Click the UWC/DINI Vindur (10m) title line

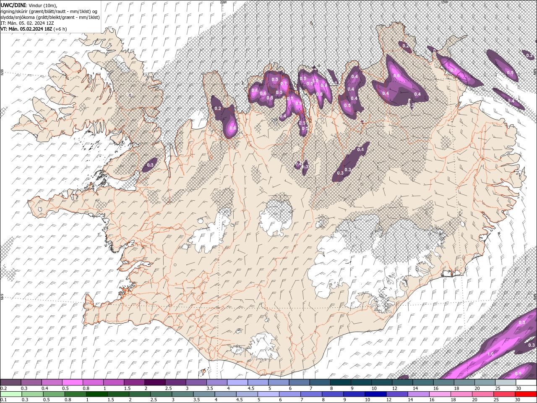29,5
